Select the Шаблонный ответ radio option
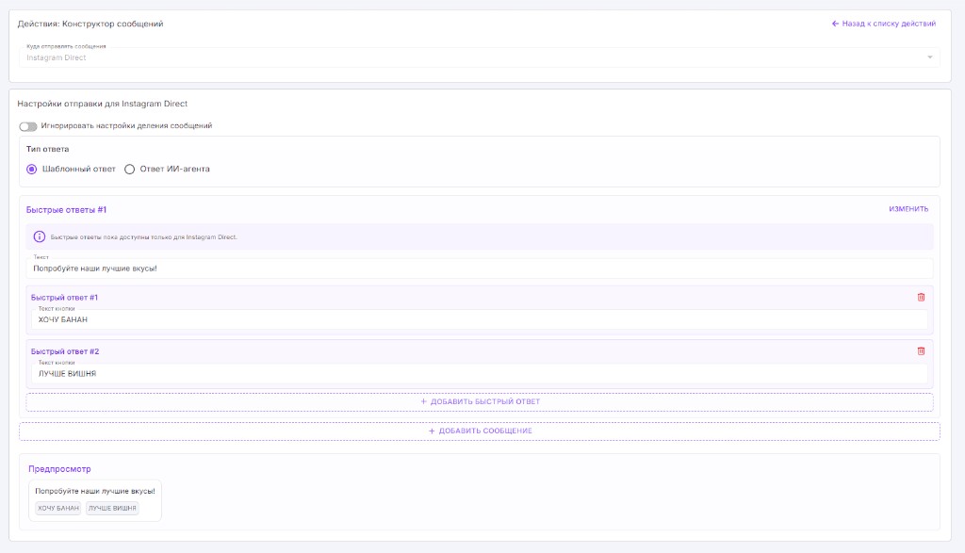 [x=31, y=170]
